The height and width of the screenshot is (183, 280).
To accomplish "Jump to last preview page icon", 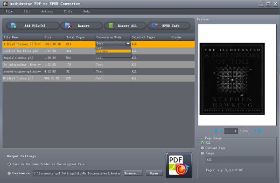I will click(x=260, y=131).
